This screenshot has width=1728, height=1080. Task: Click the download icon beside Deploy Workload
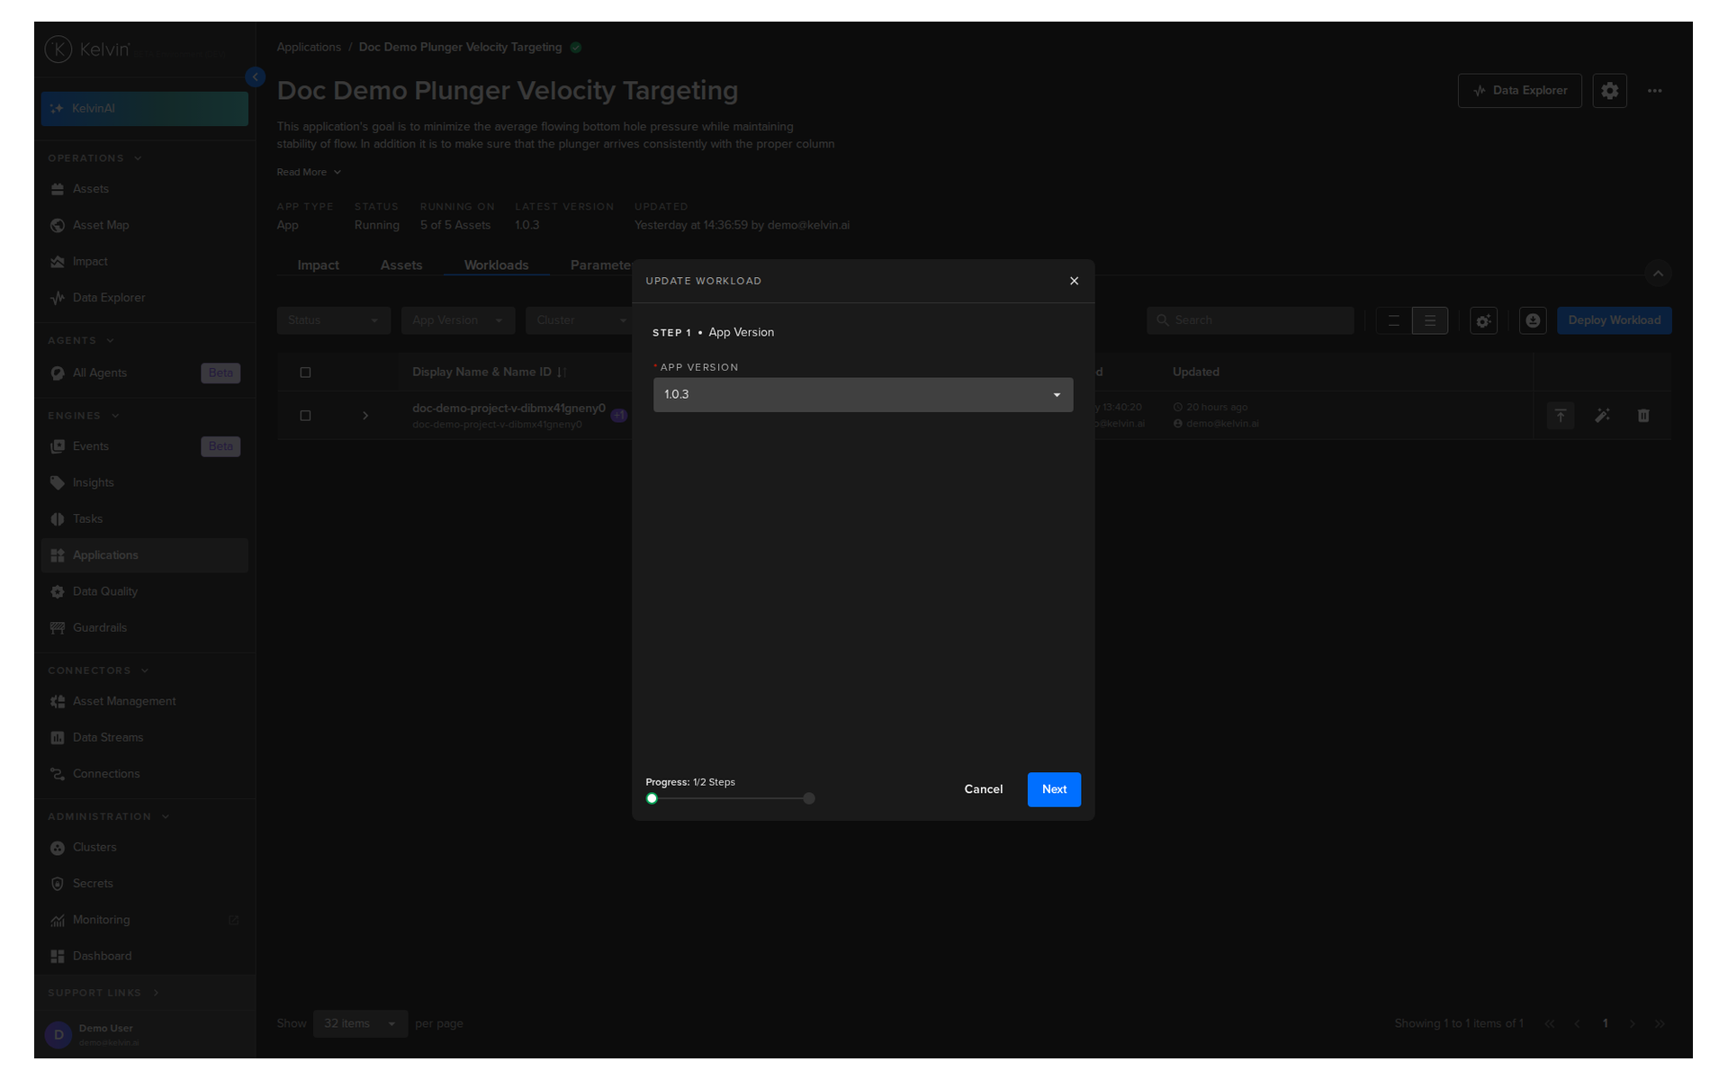point(1533,320)
